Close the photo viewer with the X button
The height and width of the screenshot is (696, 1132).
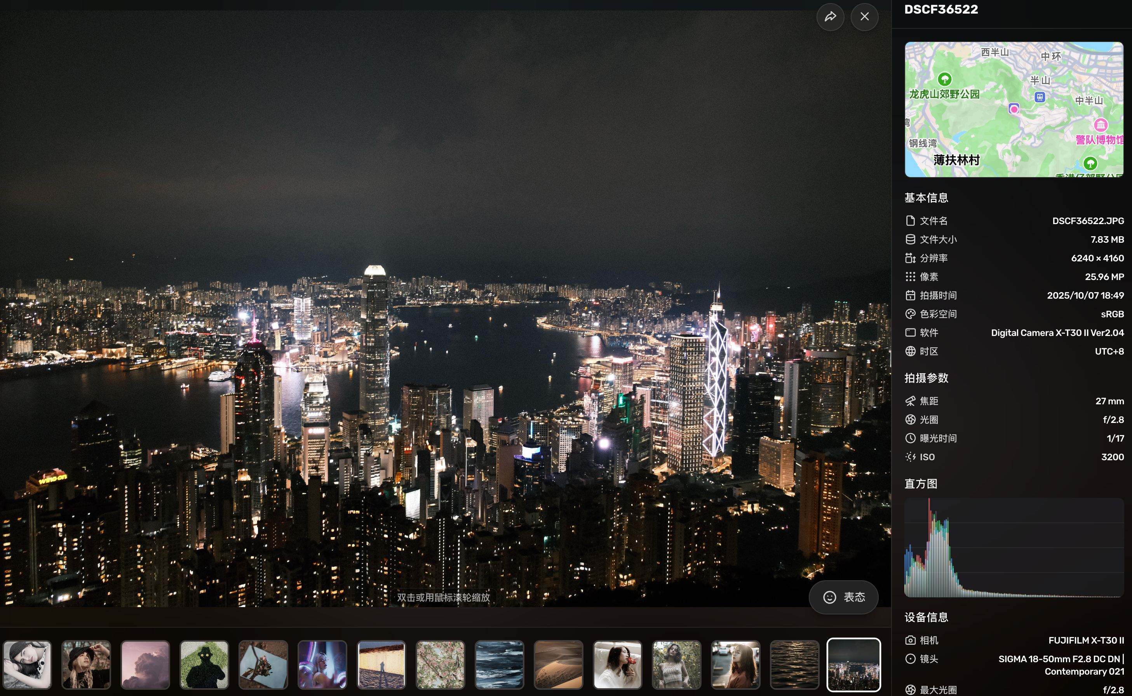click(864, 17)
